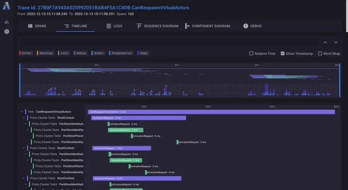This screenshot has width=348, height=190.
Task: Open the Component Diagram tab
Action: point(207,26)
